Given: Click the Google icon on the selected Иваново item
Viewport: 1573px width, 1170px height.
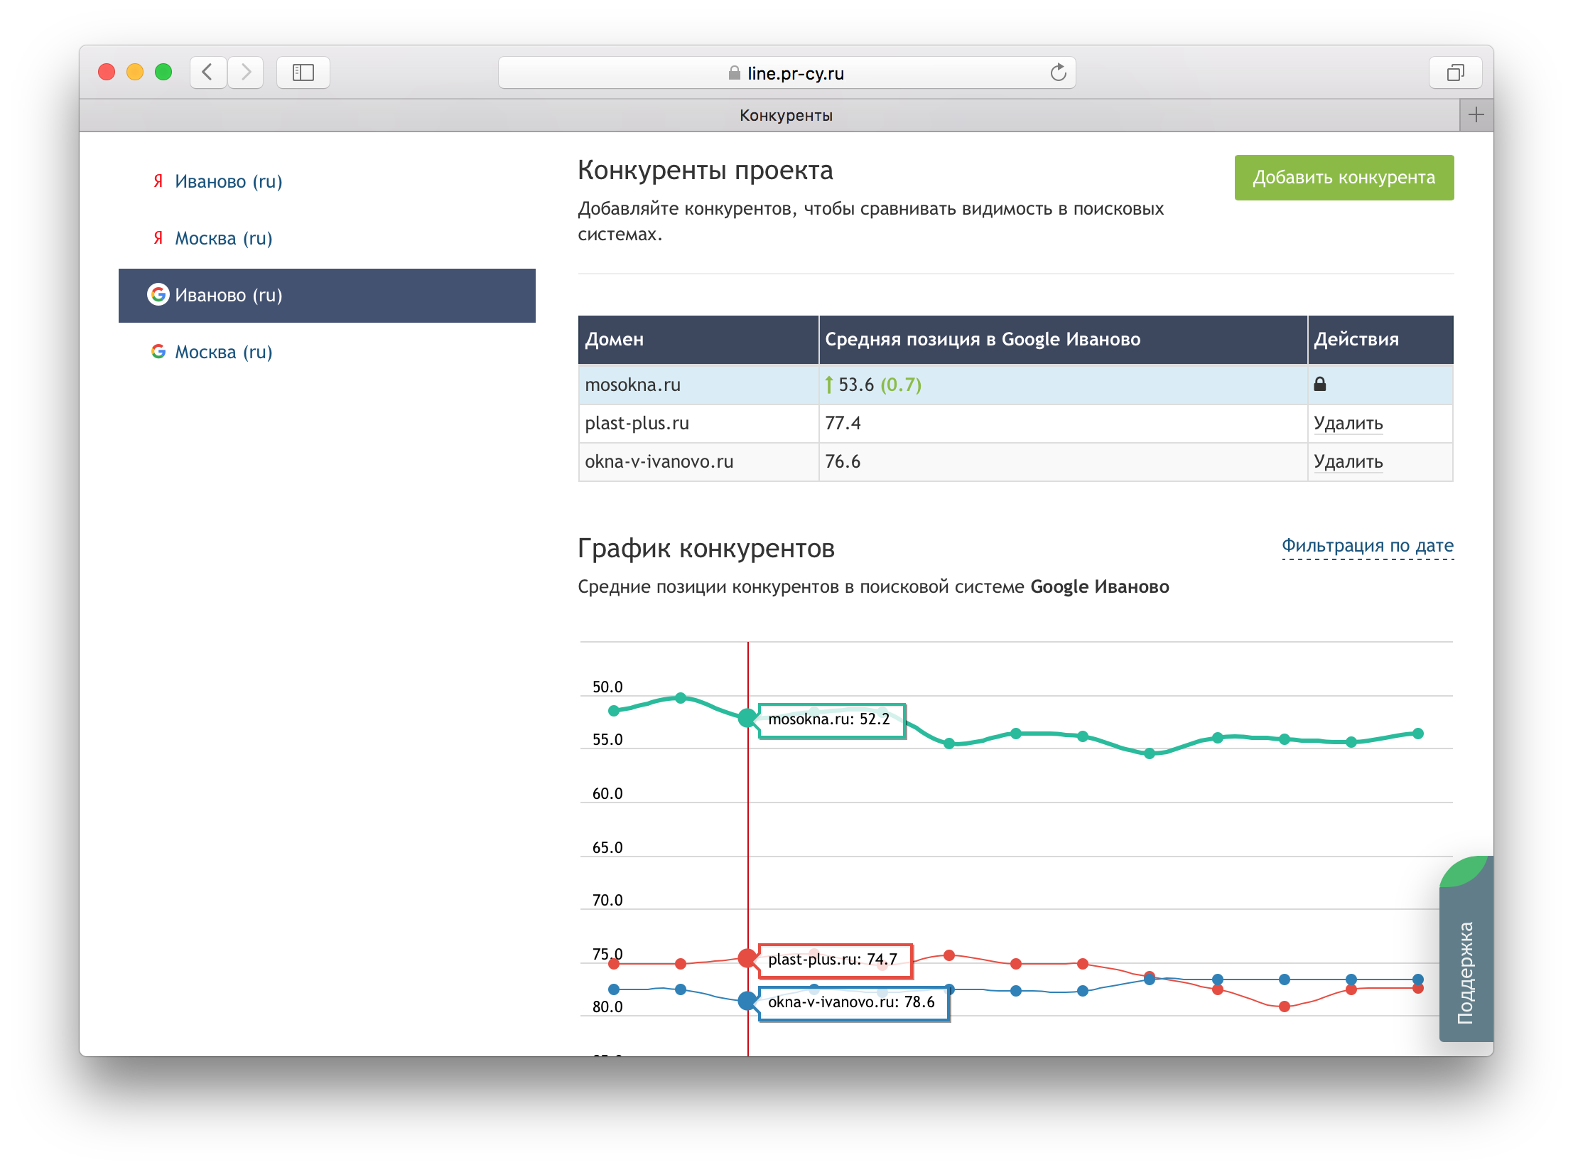Looking at the screenshot, I should pyautogui.click(x=158, y=294).
